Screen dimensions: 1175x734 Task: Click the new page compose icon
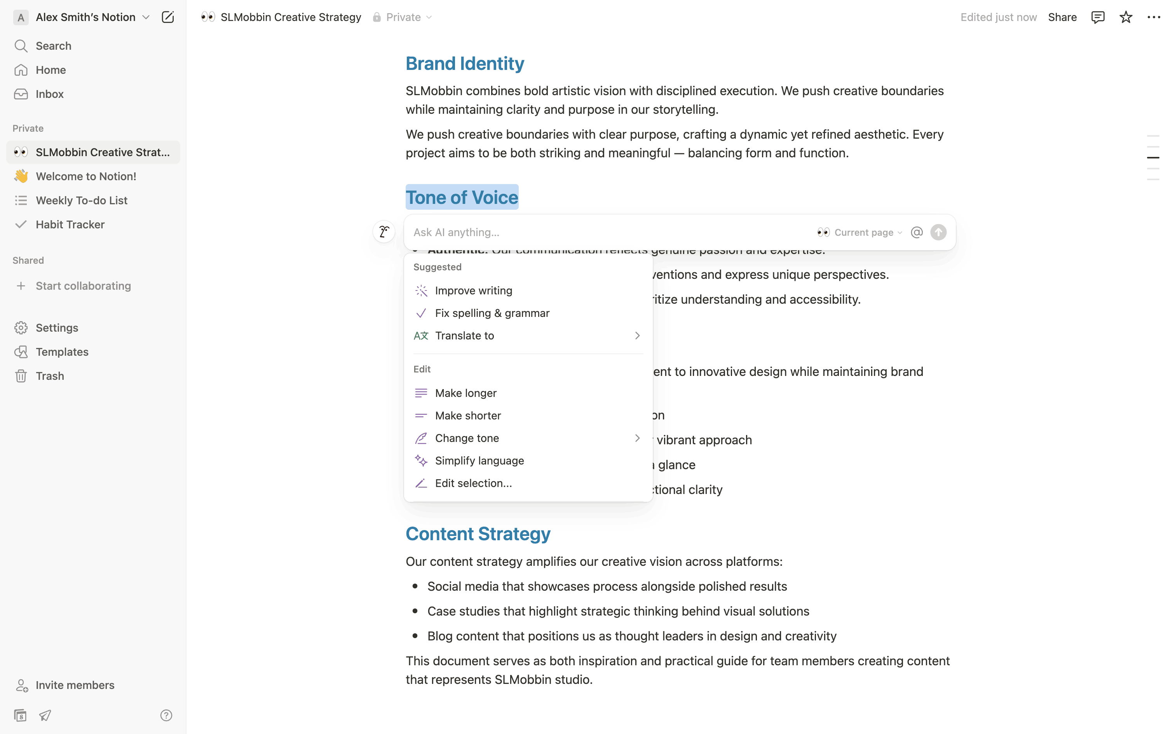click(x=167, y=17)
